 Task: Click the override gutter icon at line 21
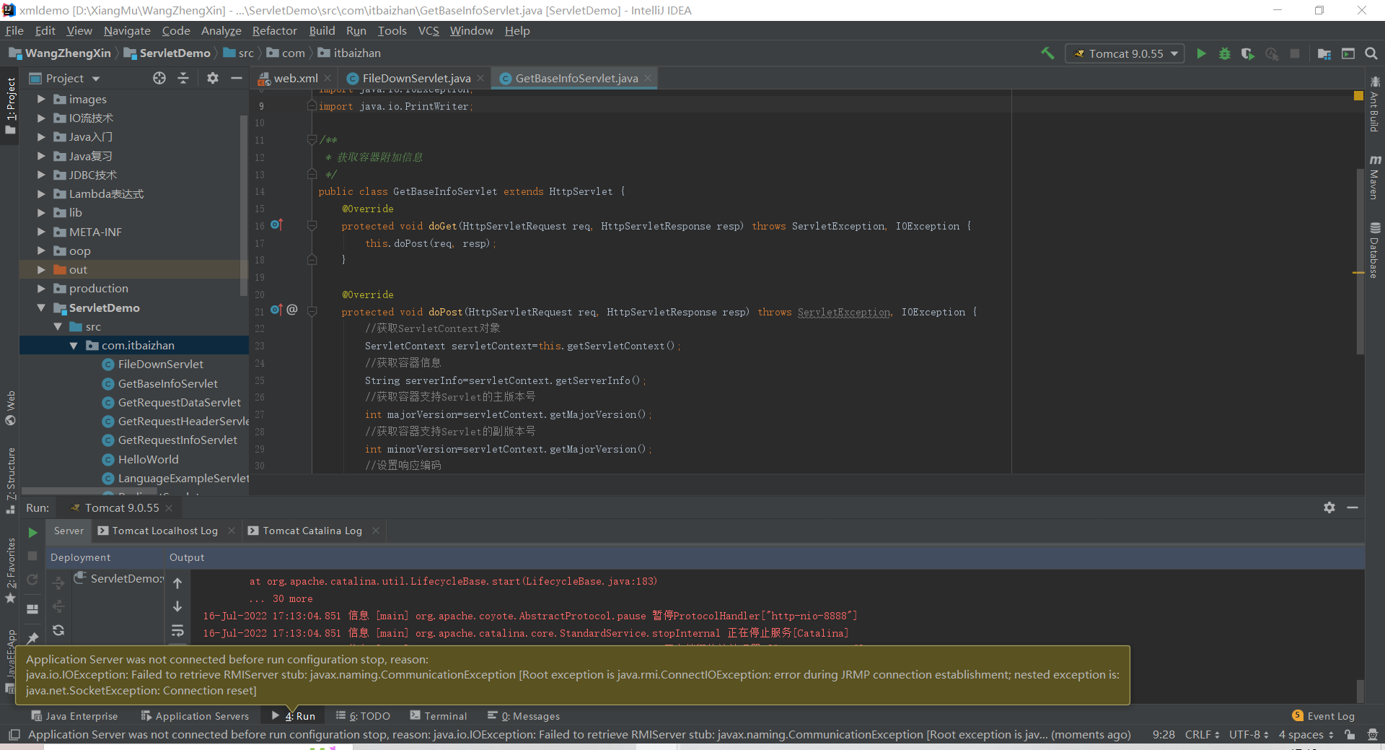click(x=276, y=310)
